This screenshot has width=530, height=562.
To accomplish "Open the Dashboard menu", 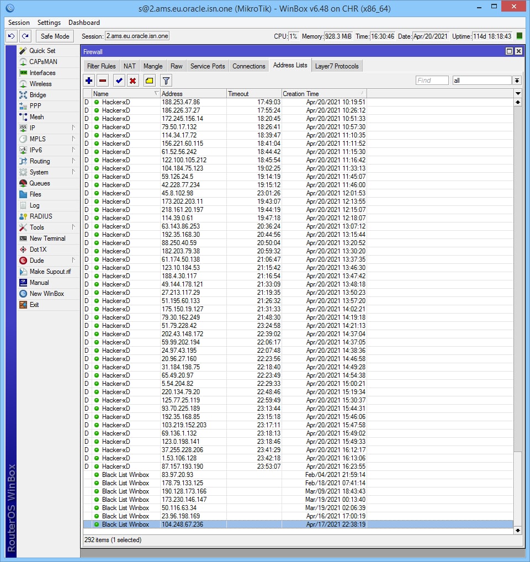I will coord(84,23).
